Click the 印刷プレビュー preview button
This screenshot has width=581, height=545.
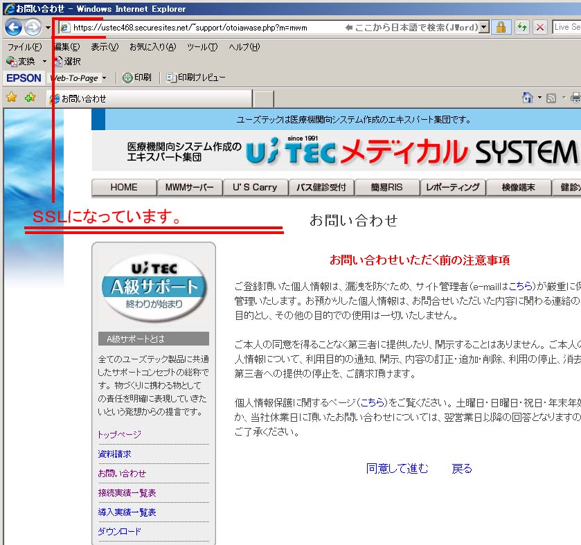click(x=196, y=78)
